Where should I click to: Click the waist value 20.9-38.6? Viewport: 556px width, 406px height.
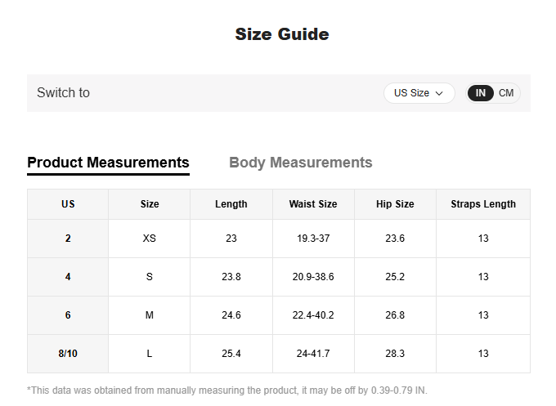click(x=313, y=277)
